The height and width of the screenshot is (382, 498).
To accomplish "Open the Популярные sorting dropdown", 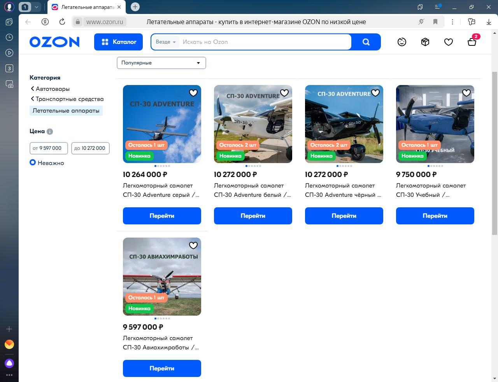I will point(161,63).
